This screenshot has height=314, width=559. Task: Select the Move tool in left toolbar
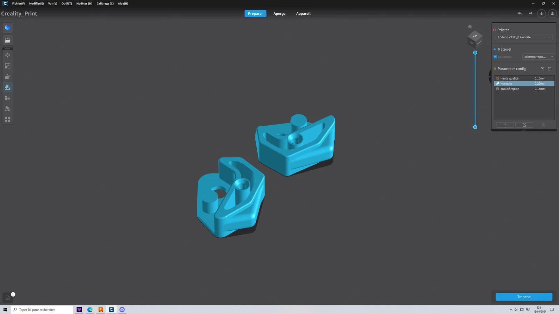[x=7, y=55]
